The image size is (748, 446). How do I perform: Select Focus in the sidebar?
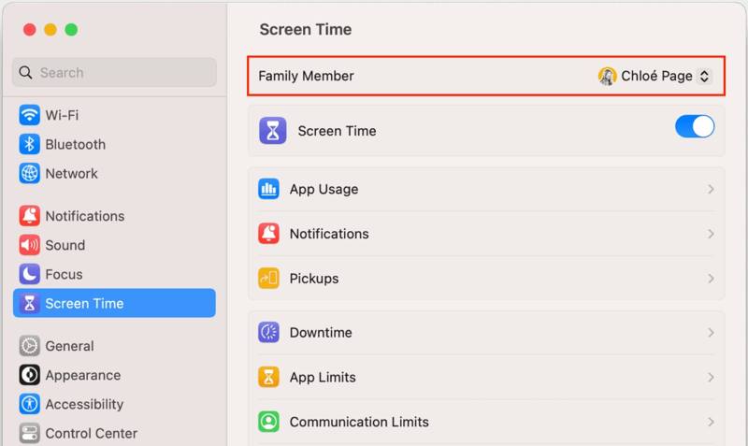coord(114,274)
